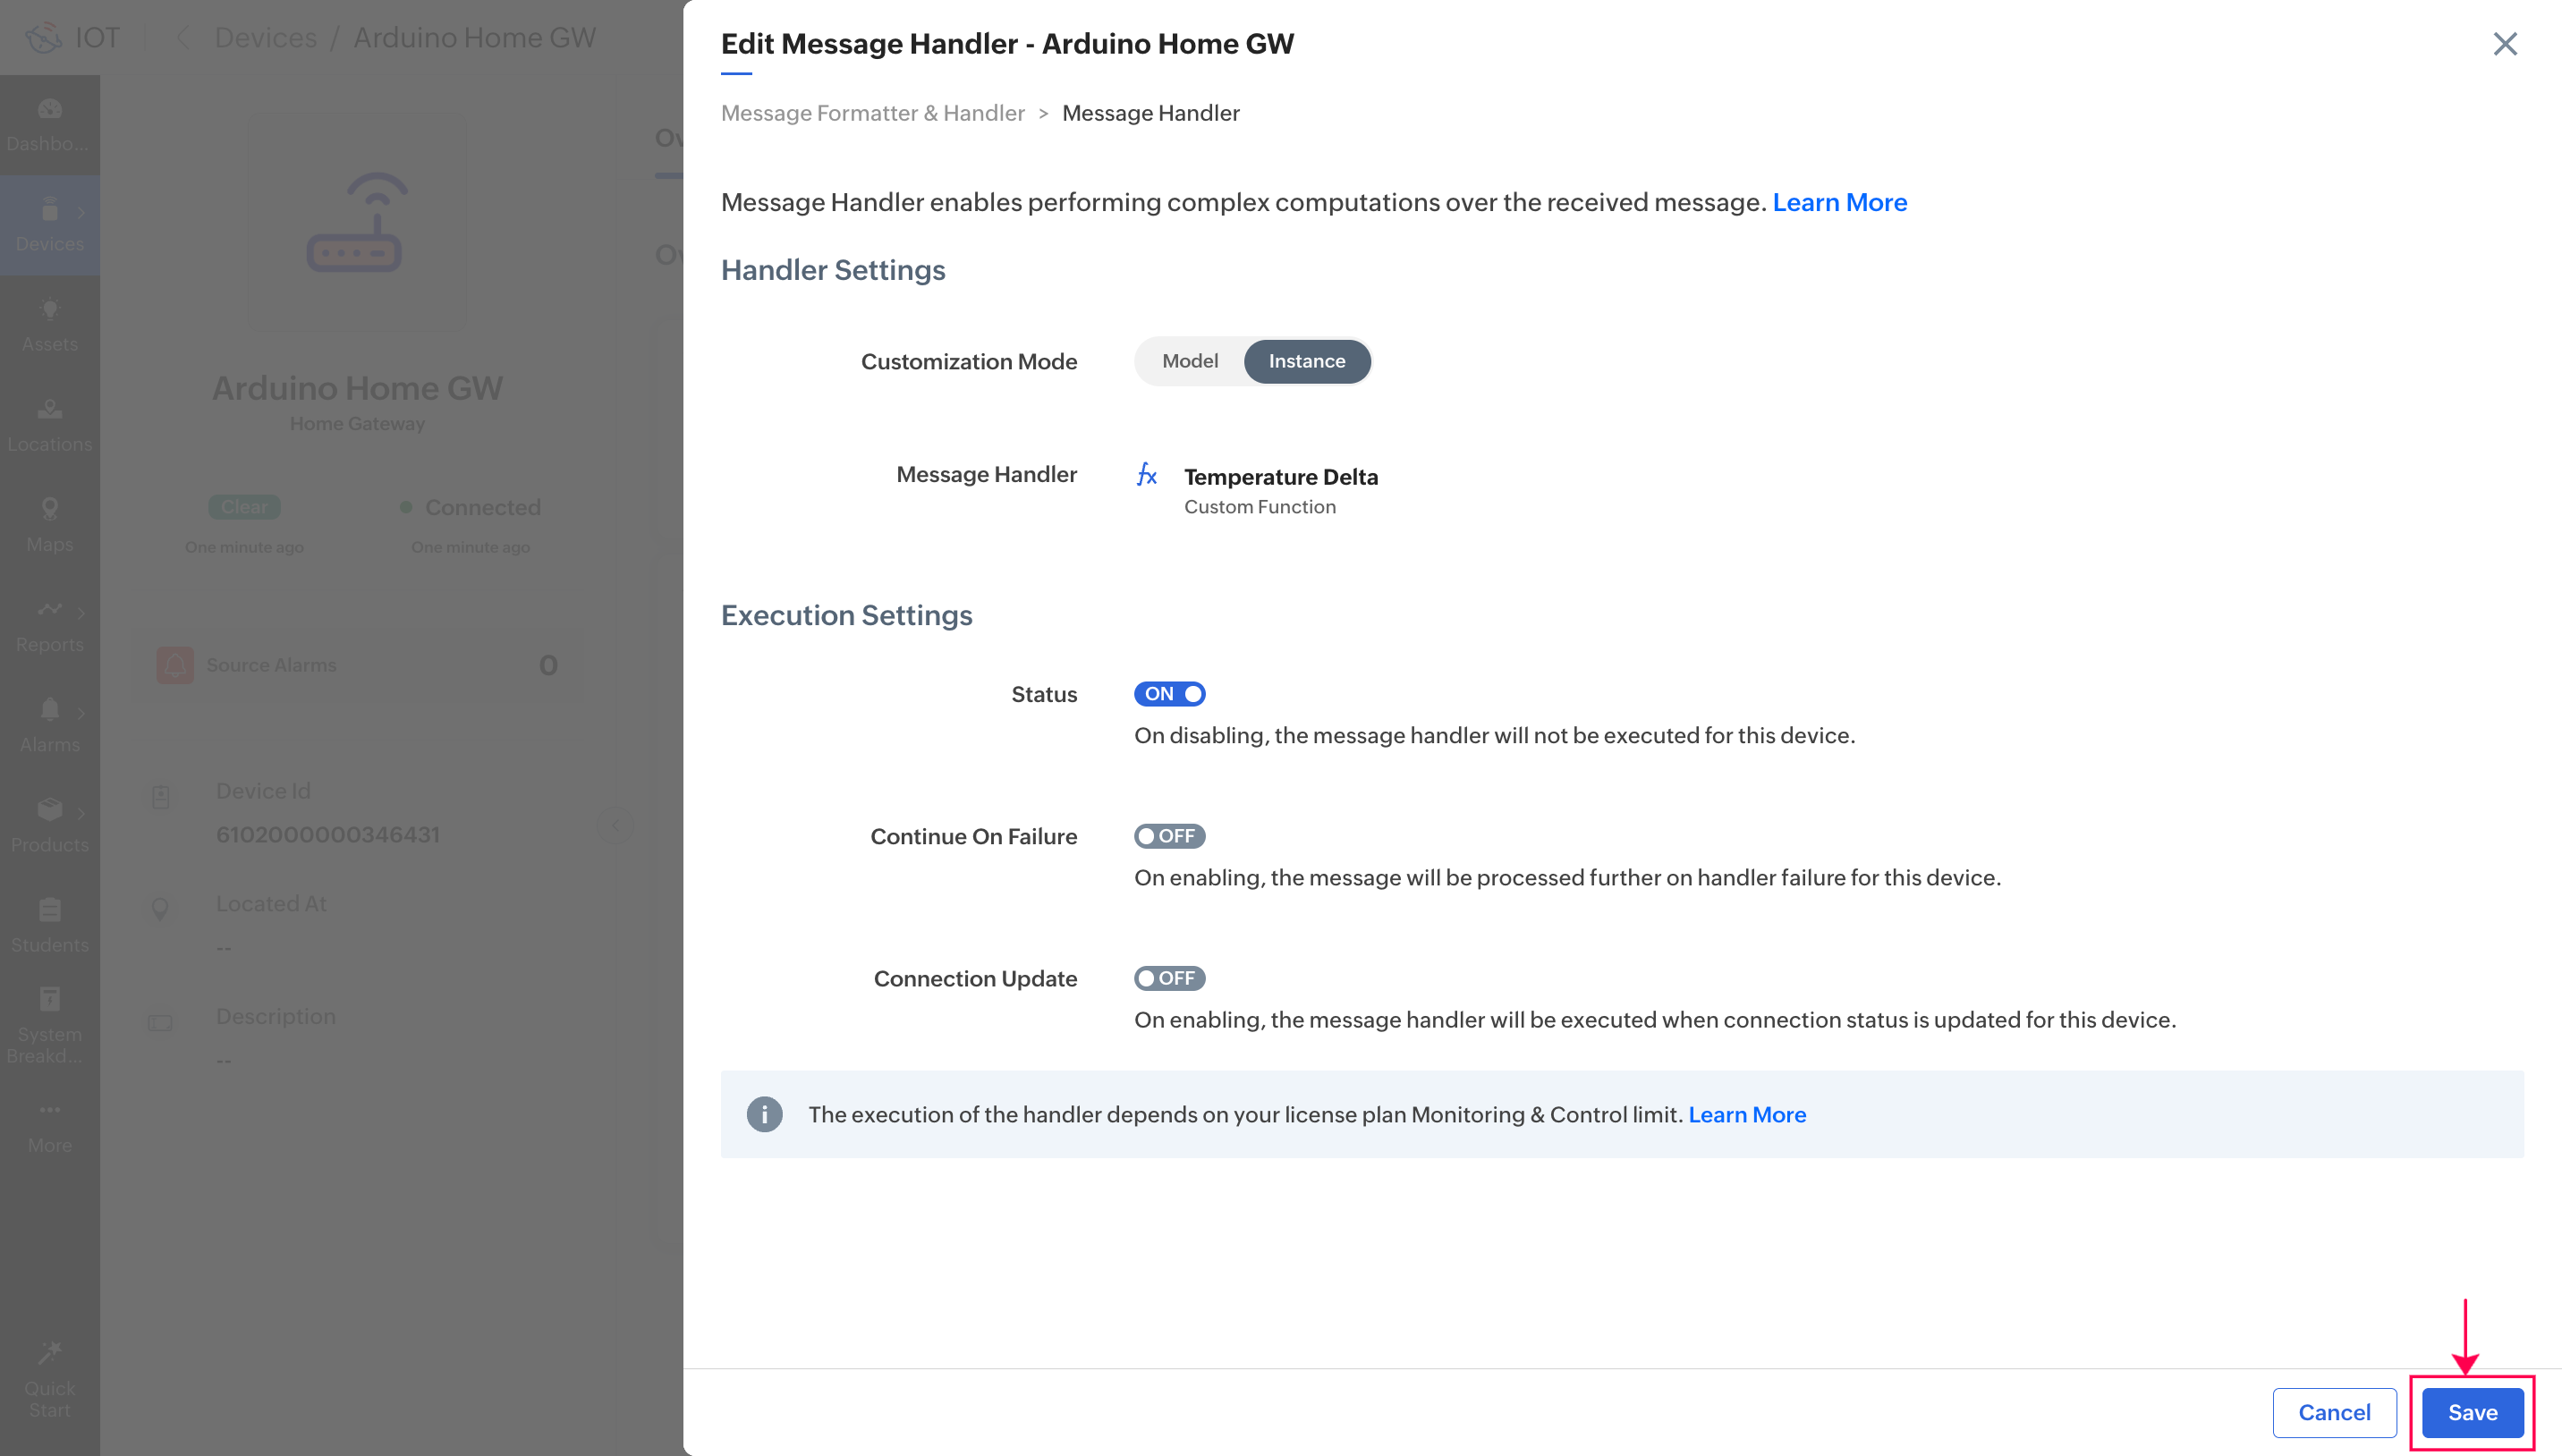Select the Instance customization mode

click(x=1306, y=361)
